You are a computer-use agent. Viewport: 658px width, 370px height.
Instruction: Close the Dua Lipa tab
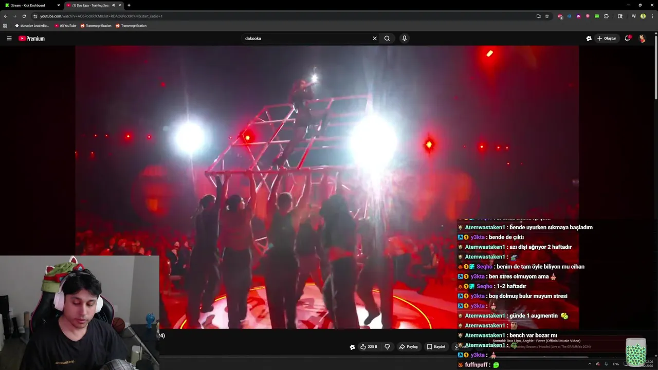click(x=120, y=5)
